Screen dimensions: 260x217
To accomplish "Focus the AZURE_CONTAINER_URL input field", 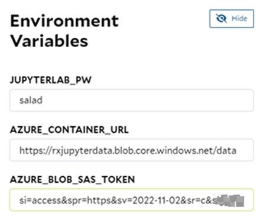I will tap(132, 150).
